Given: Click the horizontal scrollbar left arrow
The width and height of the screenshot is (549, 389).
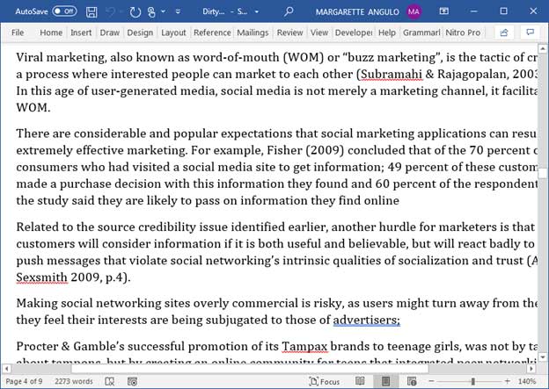Looking at the screenshot, I should point(6,369).
